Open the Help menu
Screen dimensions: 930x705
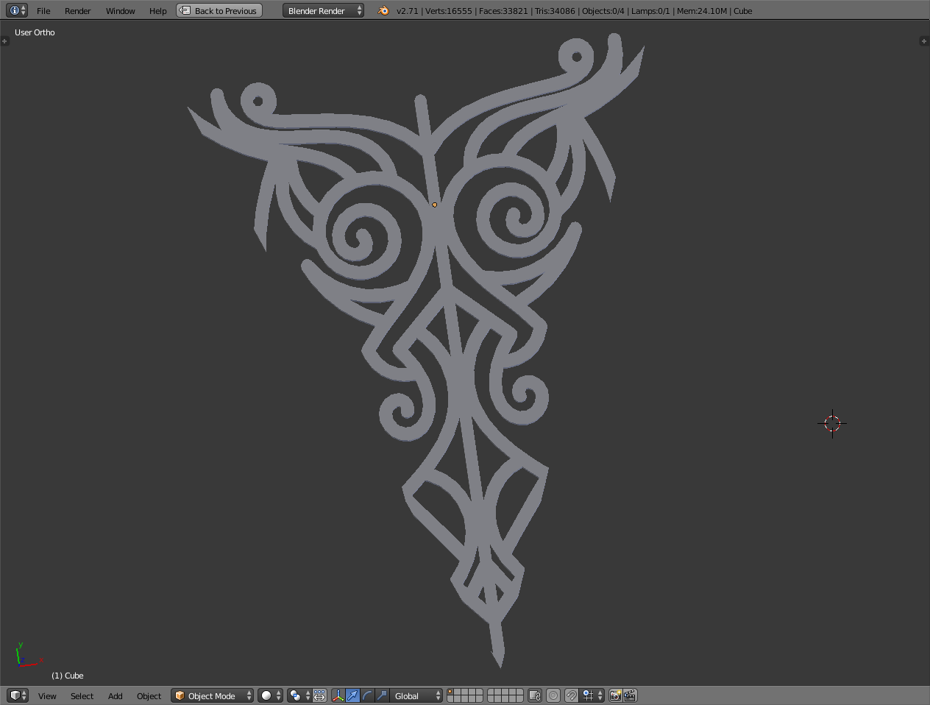coord(158,11)
